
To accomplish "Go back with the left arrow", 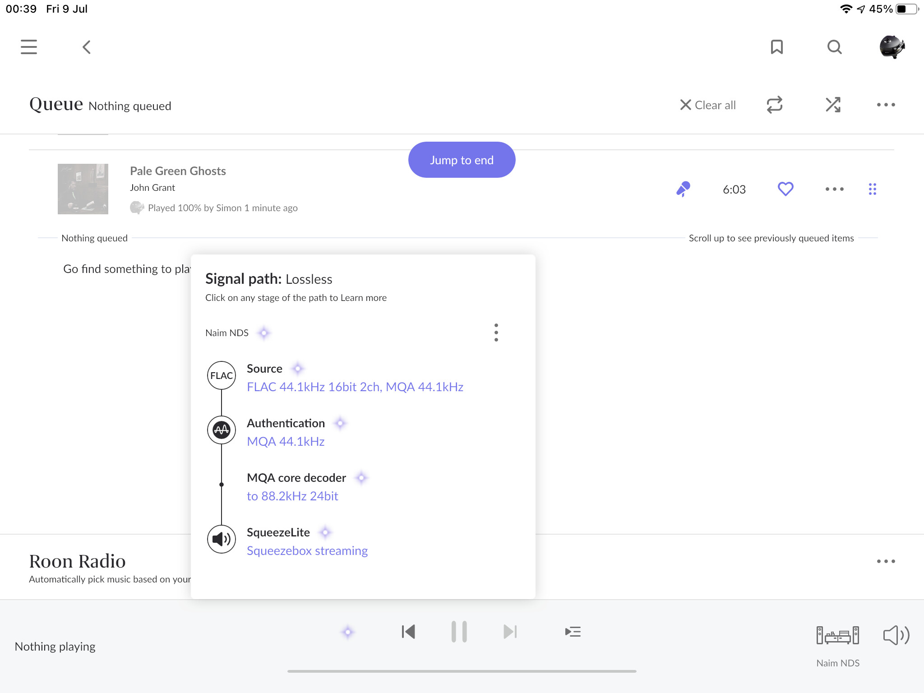I will pyautogui.click(x=87, y=47).
